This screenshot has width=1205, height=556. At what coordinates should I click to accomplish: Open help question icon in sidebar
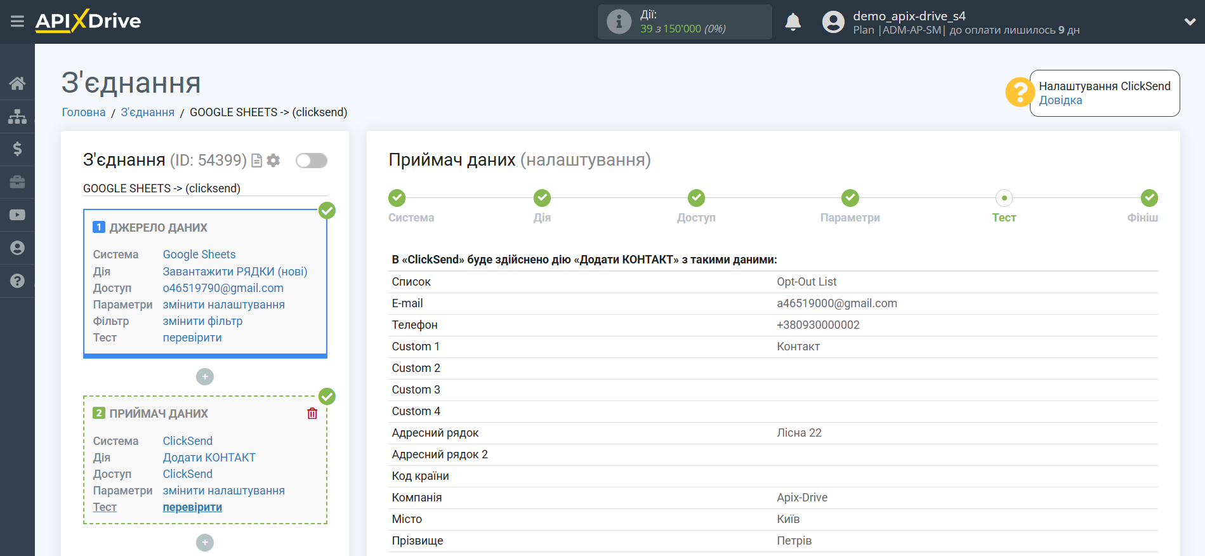coord(17,281)
